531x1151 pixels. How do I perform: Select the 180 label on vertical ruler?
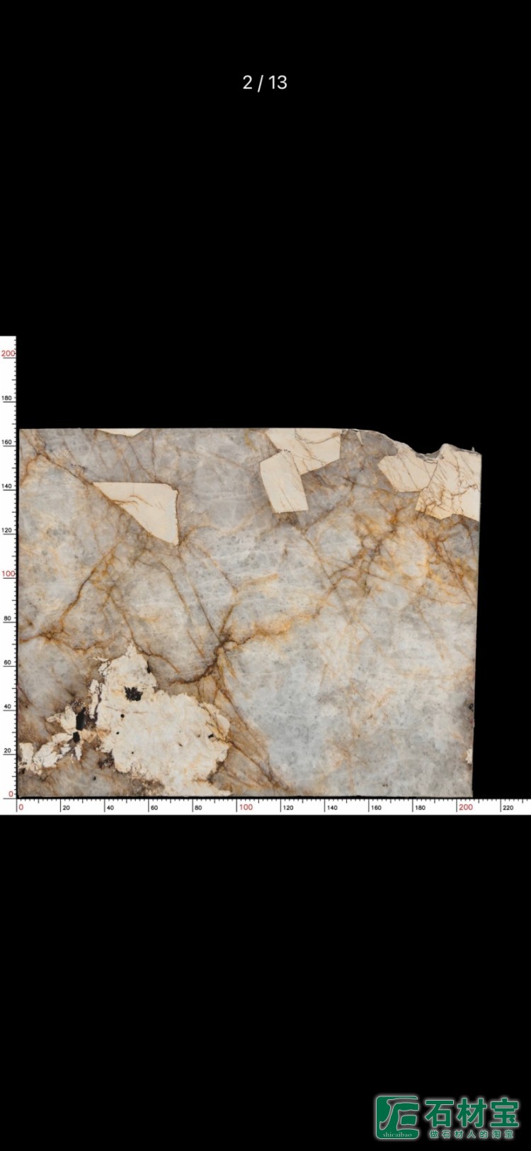[x=8, y=398]
